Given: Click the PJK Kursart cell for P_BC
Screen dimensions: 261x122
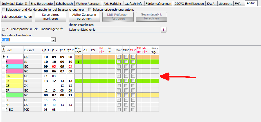Looking at the screenshot, I should (x=33, y=110).
